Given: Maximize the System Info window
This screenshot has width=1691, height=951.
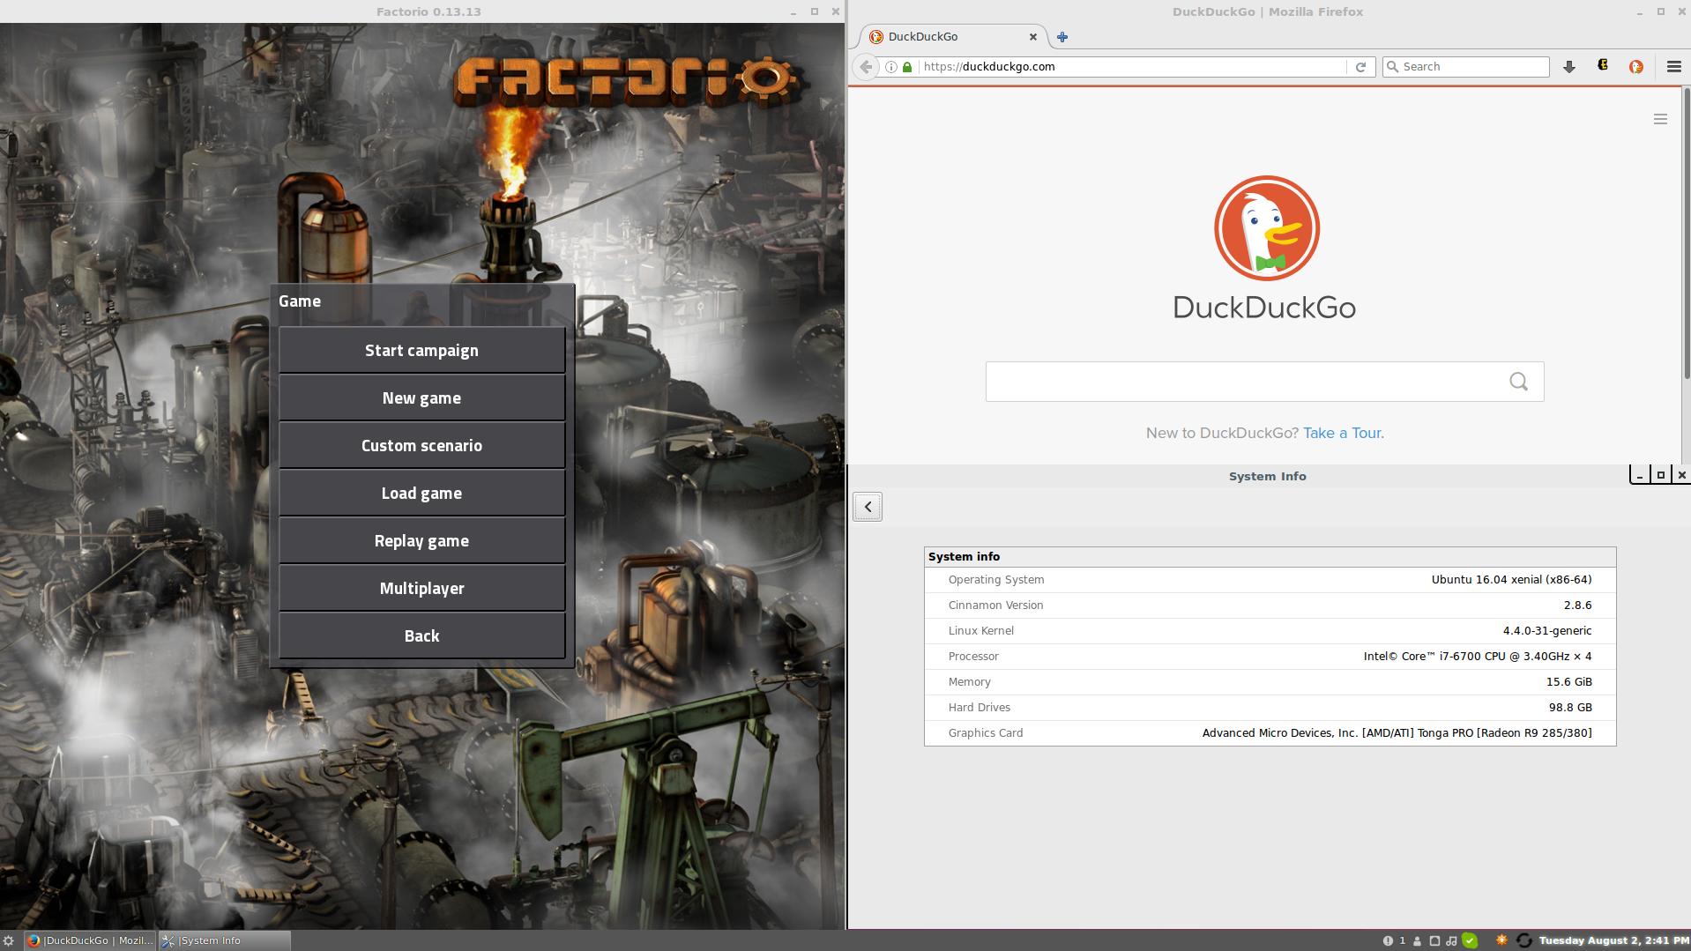Looking at the screenshot, I should click(1661, 475).
